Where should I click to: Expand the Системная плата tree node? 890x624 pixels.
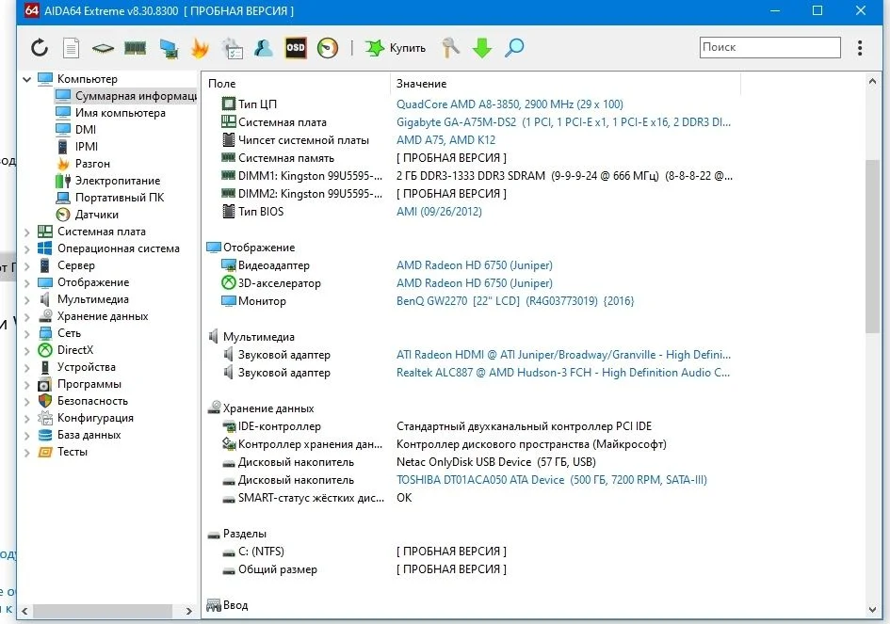tap(26, 232)
